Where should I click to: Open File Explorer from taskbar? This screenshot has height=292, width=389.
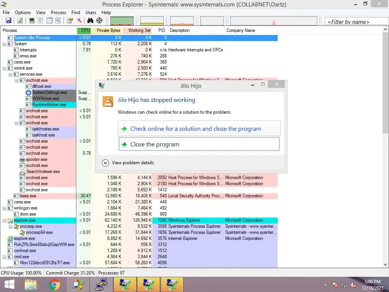(31, 284)
